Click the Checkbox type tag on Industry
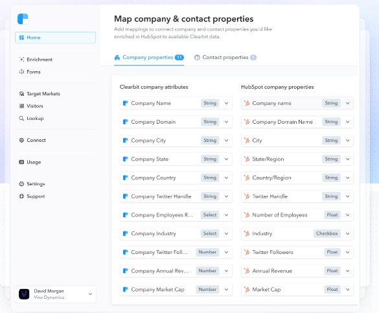Viewport: 379px width, 313px height. (327, 233)
